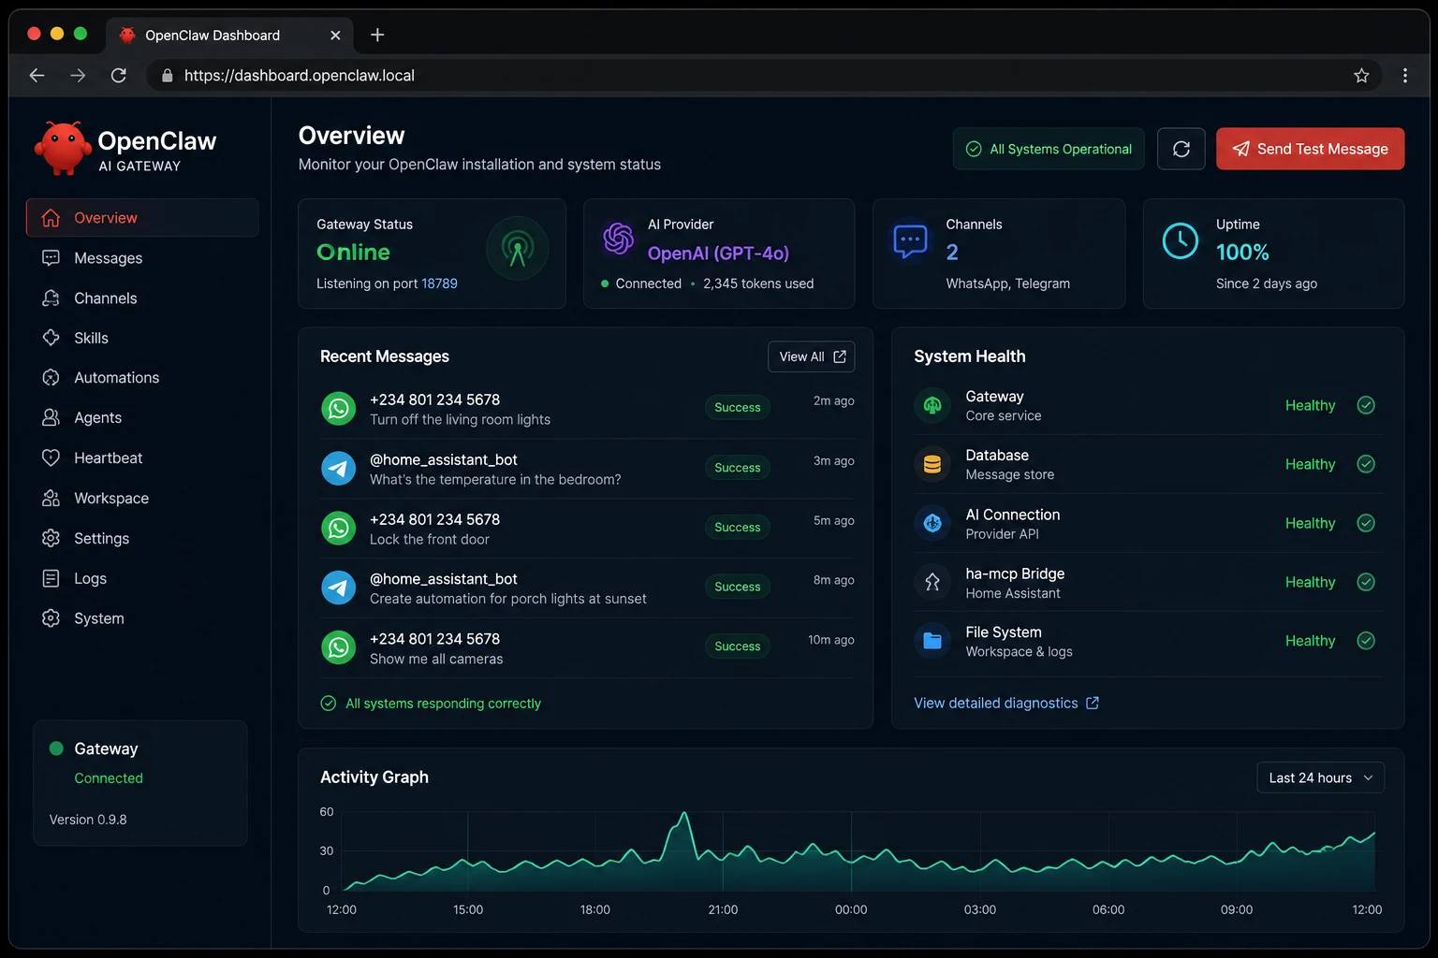Open Workspace in the sidebar
1438x958 pixels.
tap(142, 499)
